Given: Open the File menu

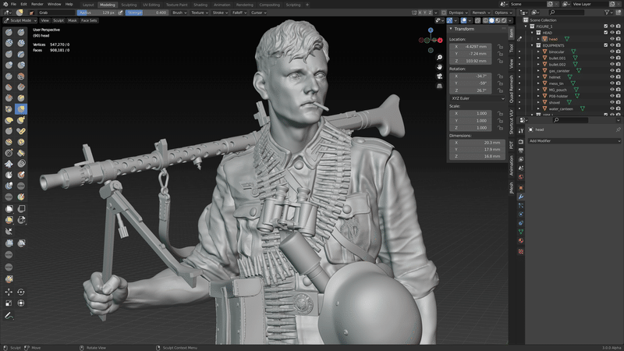Looking at the screenshot, I should point(13,4).
